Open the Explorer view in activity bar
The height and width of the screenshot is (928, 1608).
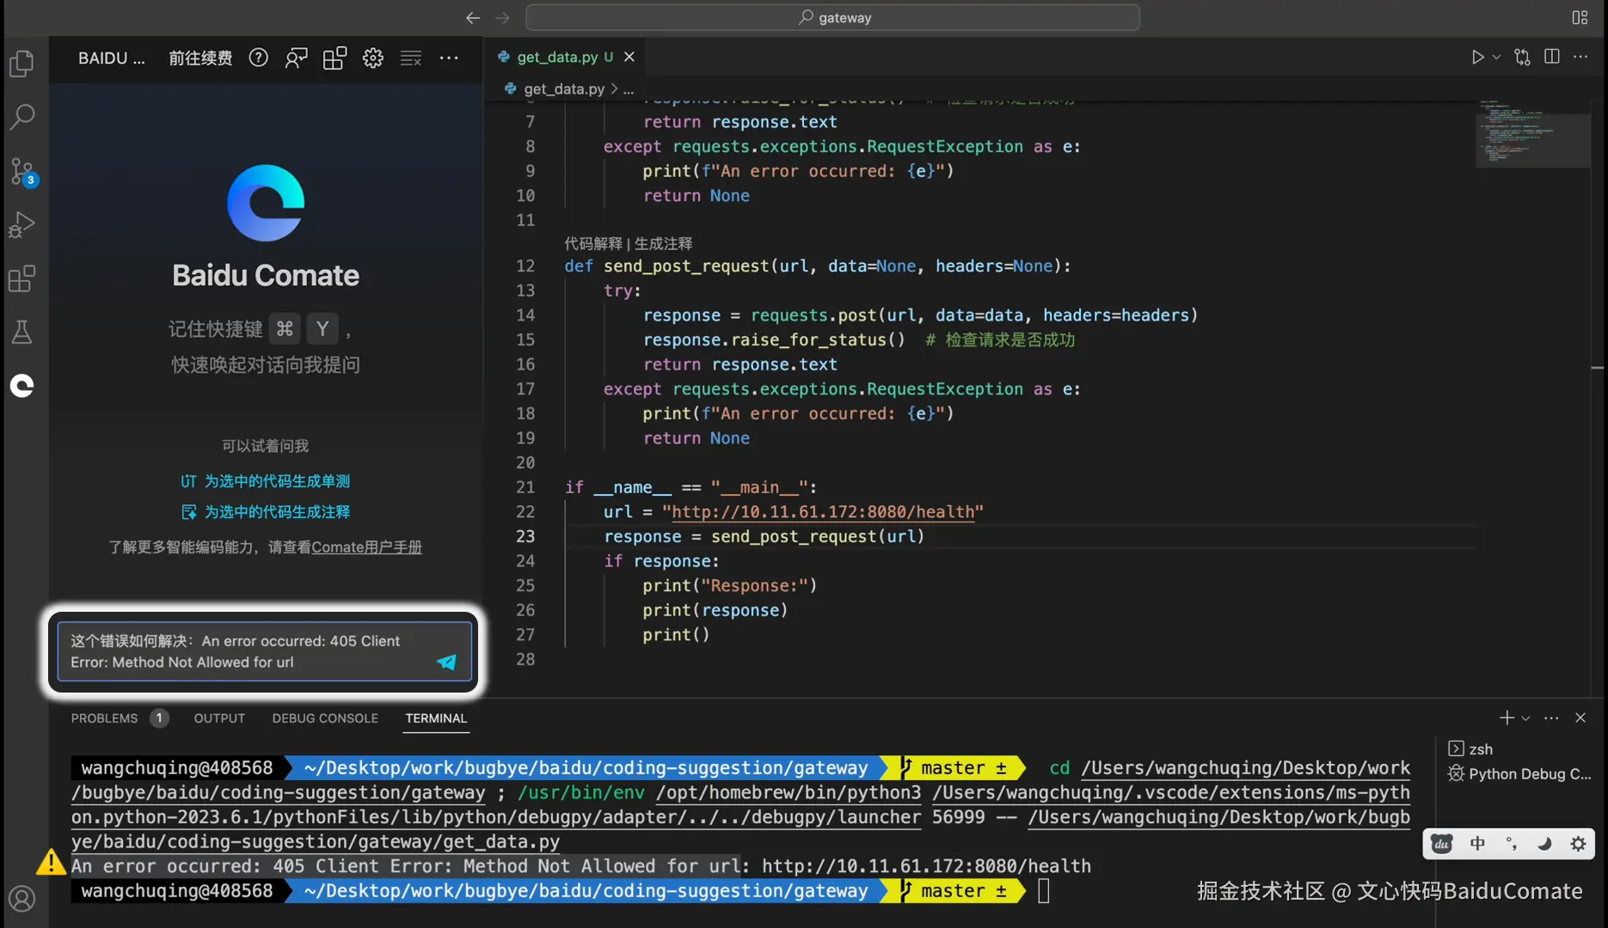tap(22, 63)
